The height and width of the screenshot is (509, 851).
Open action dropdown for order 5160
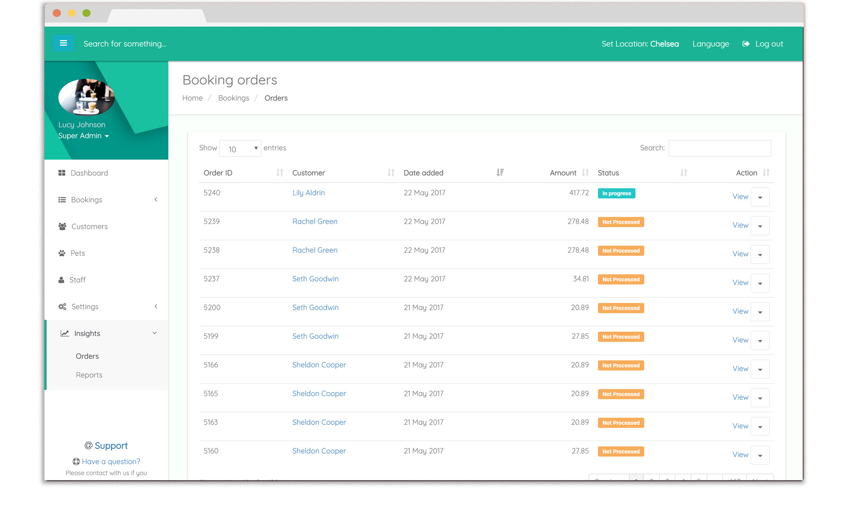coord(760,455)
